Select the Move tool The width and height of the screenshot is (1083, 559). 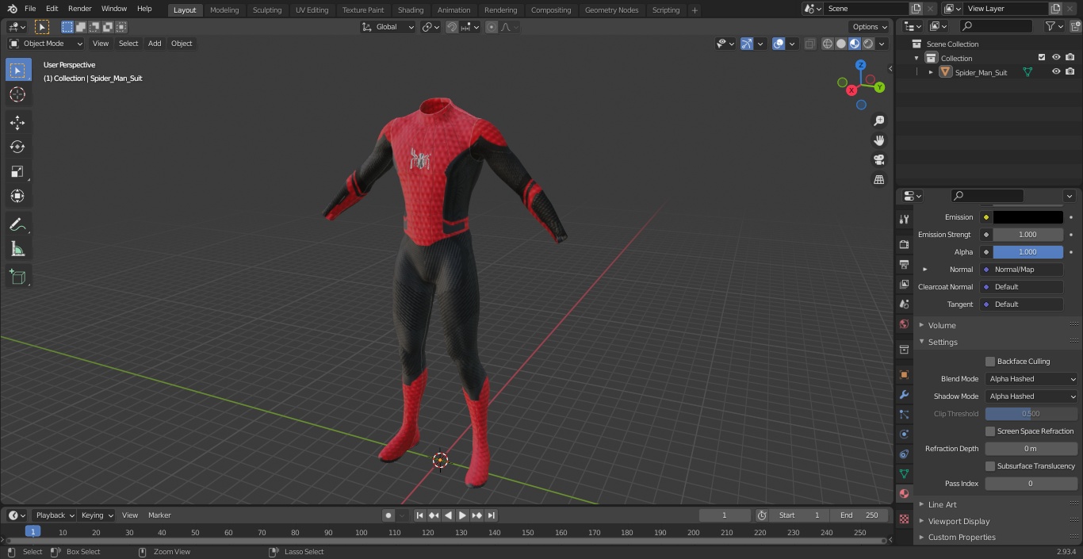click(x=17, y=122)
